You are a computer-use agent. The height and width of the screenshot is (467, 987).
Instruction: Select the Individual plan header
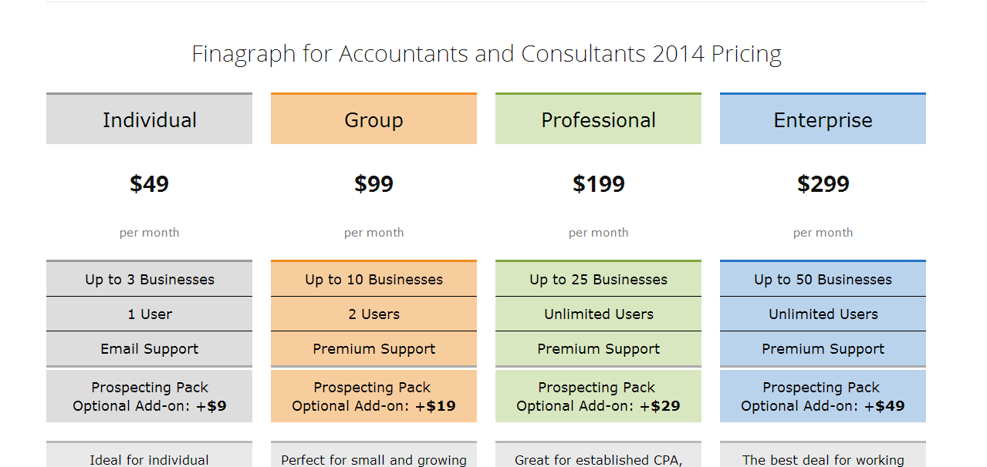coord(149,119)
